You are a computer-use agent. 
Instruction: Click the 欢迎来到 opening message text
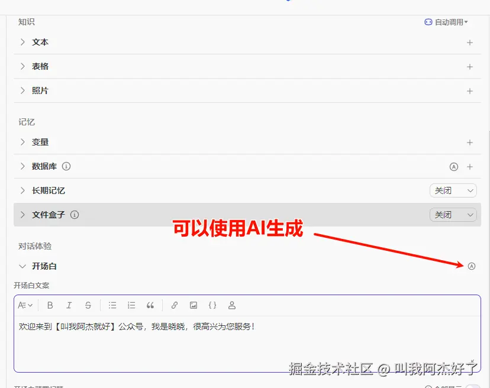click(x=137, y=326)
